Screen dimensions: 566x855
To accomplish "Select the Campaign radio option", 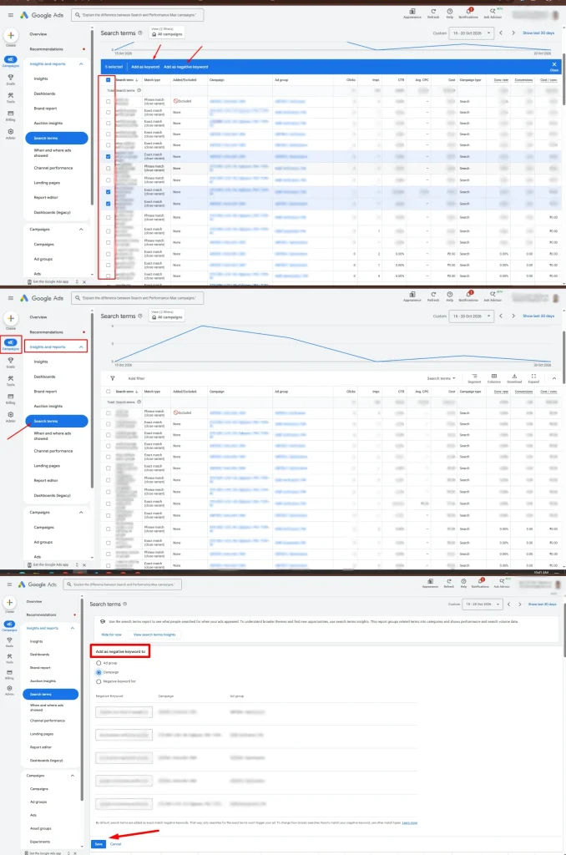I will [x=99, y=672].
